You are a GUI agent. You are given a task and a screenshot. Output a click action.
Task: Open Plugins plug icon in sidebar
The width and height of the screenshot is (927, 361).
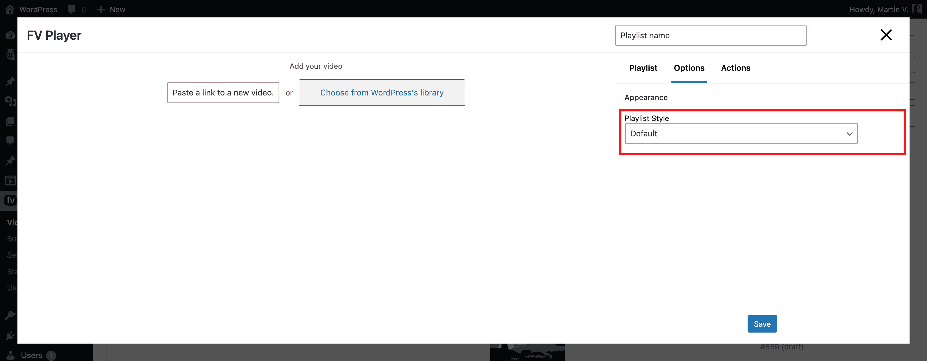pyautogui.click(x=10, y=335)
